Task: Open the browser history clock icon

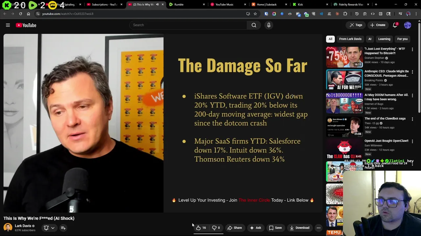Action: (357, 14)
